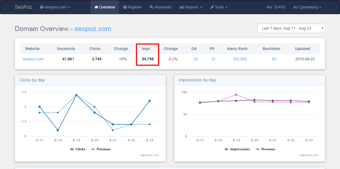Click the Clicks column header
The width and height of the screenshot is (340, 169).
(95, 49)
